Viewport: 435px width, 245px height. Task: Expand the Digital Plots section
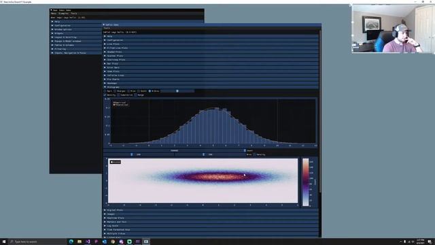(211, 210)
